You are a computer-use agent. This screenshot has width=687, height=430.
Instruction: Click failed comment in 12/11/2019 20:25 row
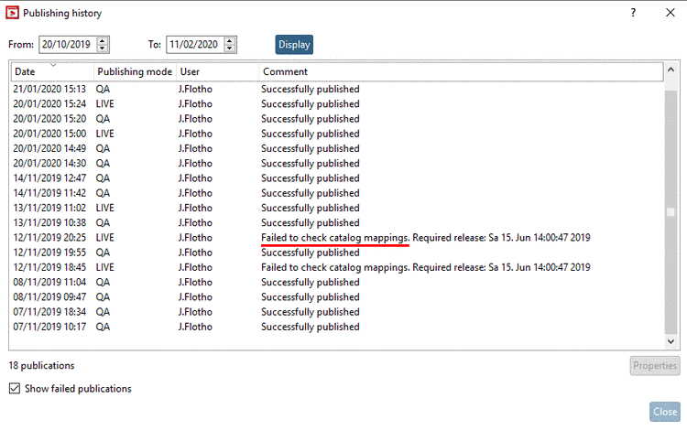tap(425, 238)
